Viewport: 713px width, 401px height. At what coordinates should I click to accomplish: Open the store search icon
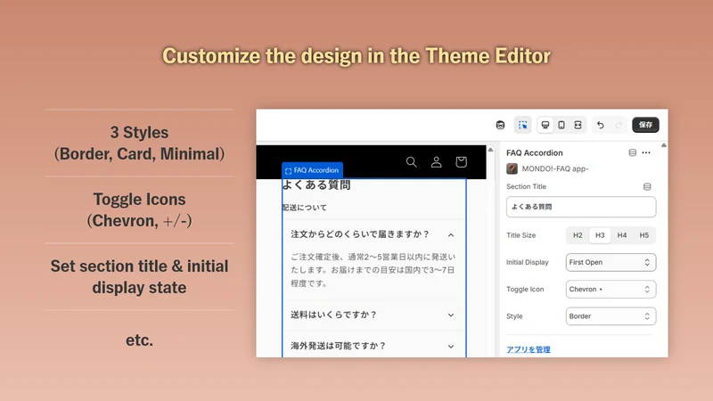412,162
